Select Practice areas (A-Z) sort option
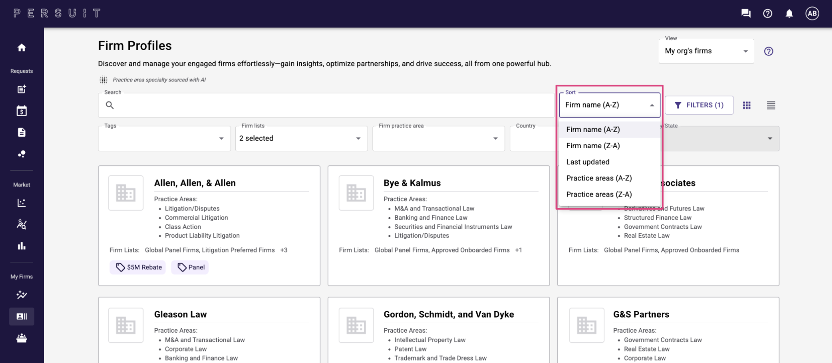This screenshot has height=363, width=832. click(x=609, y=178)
